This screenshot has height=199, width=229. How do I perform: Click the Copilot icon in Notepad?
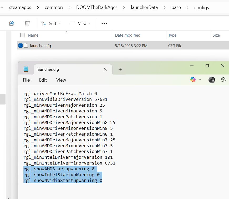tap(193, 79)
